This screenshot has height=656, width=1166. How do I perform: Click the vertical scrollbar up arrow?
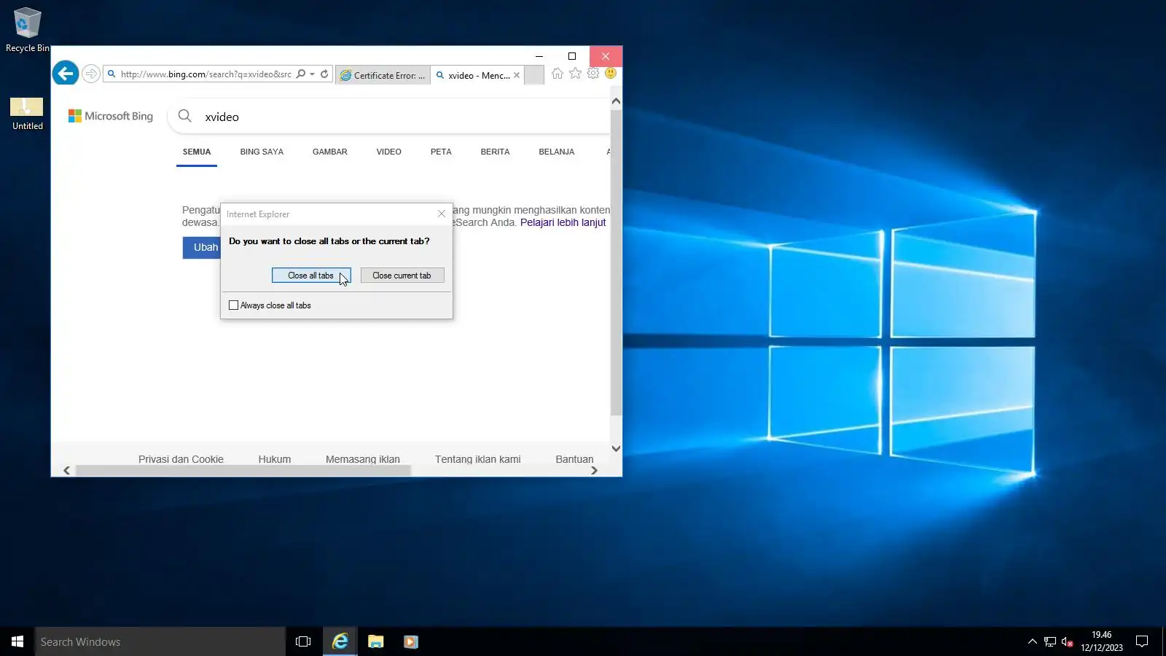(616, 101)
